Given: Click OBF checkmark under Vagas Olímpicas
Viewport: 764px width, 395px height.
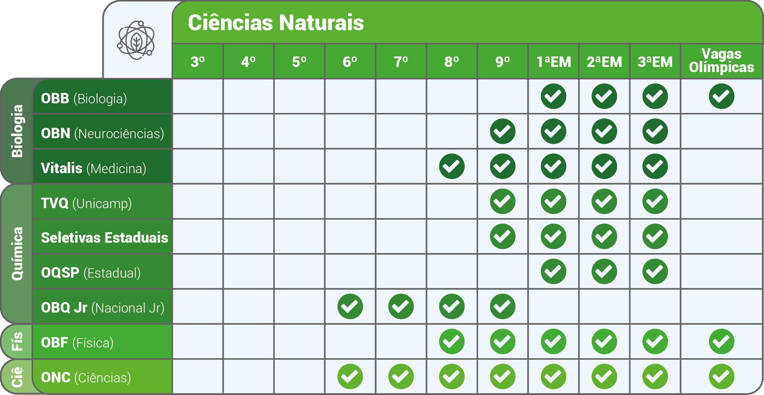Looking at the screenshot, I should click(x=722, y=341).
